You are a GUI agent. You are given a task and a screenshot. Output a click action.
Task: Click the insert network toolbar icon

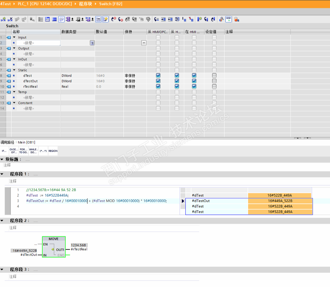click(x=3, y=20)
